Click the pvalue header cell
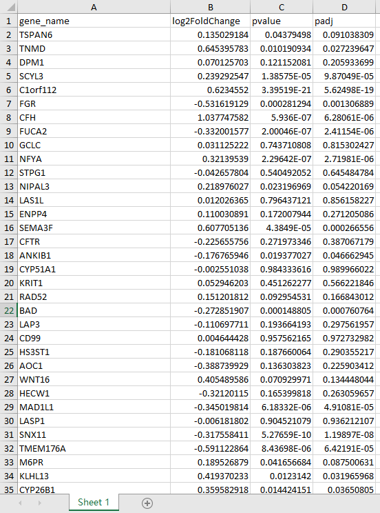 click(282, 21)
